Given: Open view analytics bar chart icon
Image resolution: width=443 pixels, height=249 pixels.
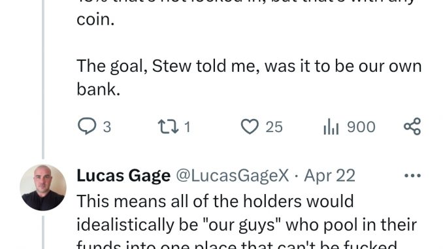Looking at the screenshot, I should coord(331,126).
